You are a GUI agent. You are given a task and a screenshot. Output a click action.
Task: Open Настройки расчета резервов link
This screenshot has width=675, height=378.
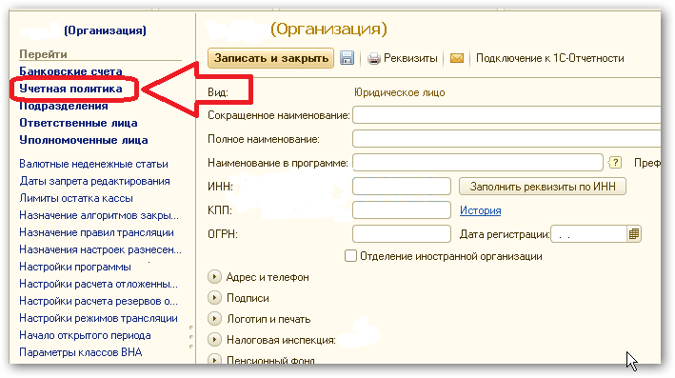98,302
